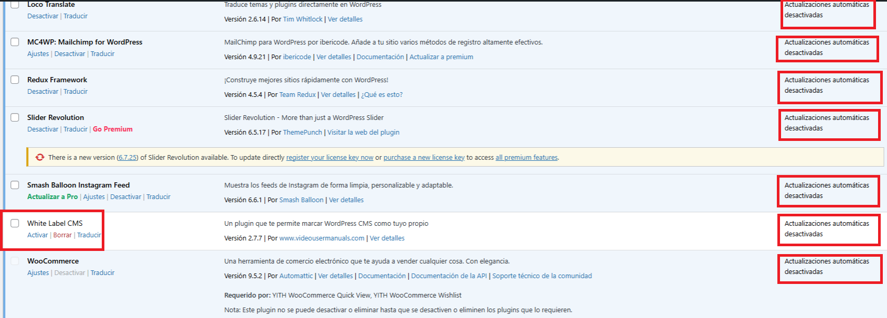This screenshot has height=318, width=887.
Task: Open www.videousermanuals.com link
Action: [x=322, y=238]
